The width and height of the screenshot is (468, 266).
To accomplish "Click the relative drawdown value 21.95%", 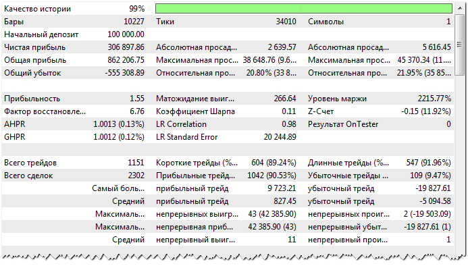I will coord(424,73).
